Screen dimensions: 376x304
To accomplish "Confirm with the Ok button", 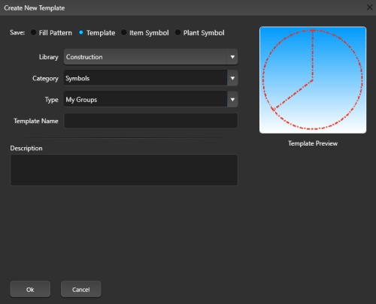I will pyautogui.click(x=30, y=289).
